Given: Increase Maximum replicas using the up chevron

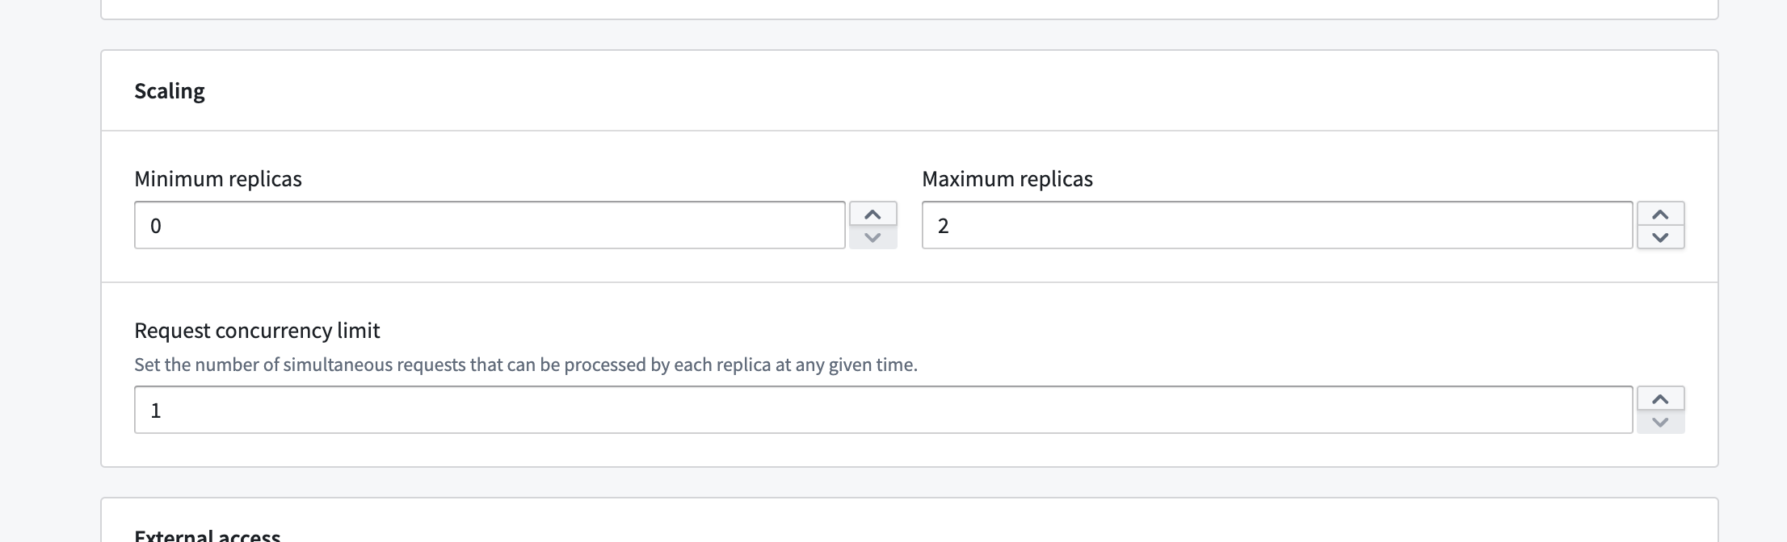Looking at the screenshot, I should coord(1660,214).
